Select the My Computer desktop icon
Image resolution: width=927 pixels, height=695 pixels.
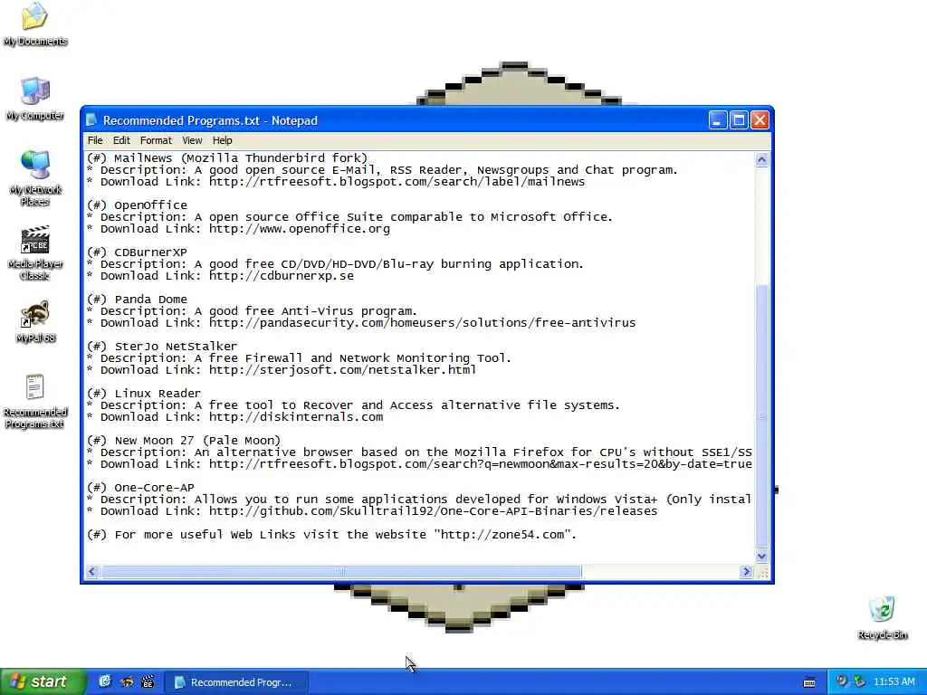[34, 98]
